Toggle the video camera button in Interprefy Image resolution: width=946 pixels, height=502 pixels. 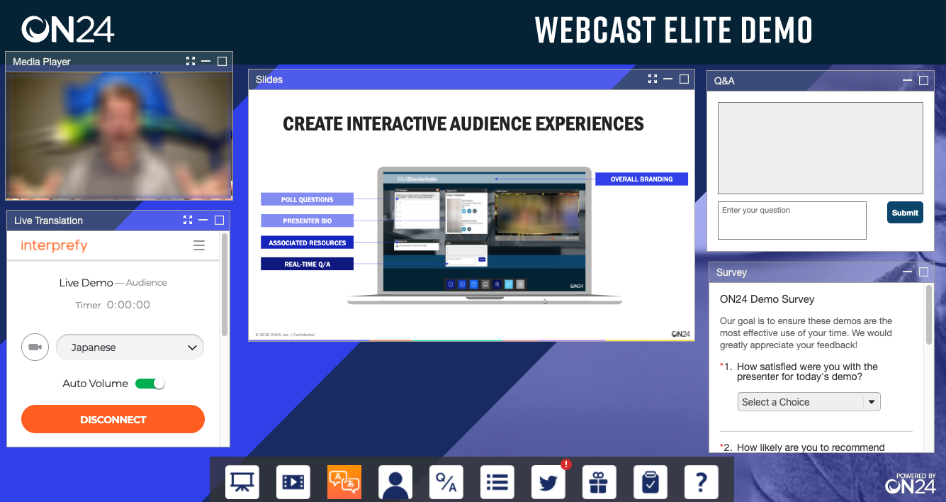coord(35,347)
